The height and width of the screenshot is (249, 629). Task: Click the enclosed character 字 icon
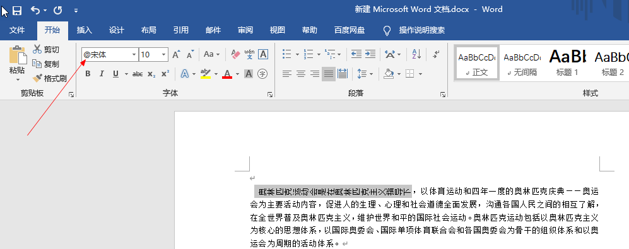click(262, 74)
